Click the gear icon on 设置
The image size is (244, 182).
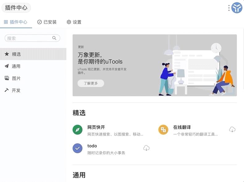click(x=69, y=22)
